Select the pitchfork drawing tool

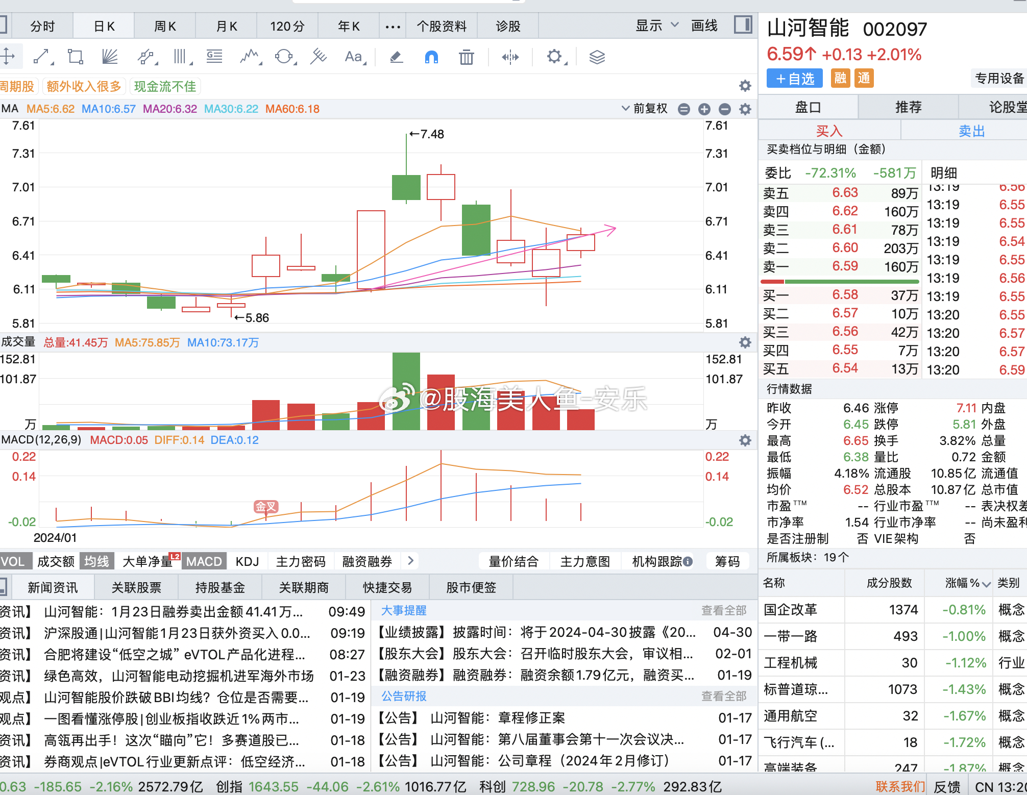pyautogui.click(x=319, y=56)
